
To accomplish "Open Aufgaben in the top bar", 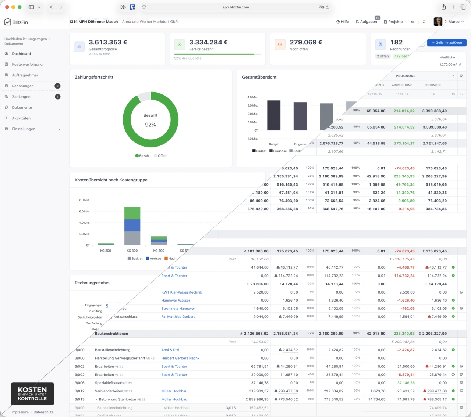I will [366, 22].
